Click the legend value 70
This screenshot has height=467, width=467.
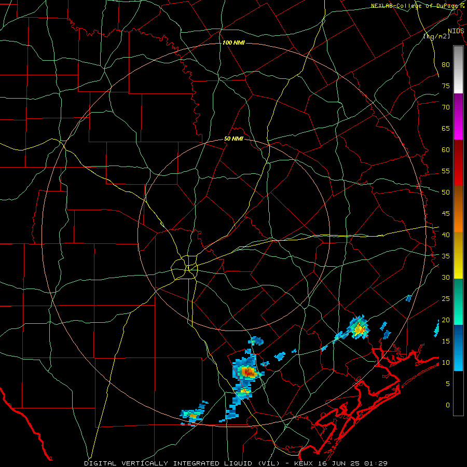pyautogui.click(x=446, y=107)
